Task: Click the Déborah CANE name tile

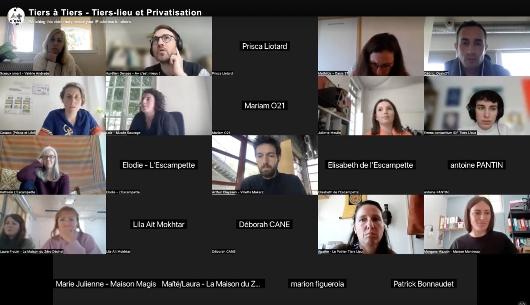Action: 264,224
